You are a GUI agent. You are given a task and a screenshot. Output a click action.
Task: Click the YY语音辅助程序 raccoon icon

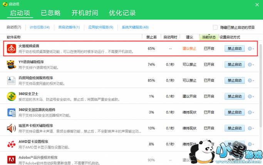pos(12,64)
